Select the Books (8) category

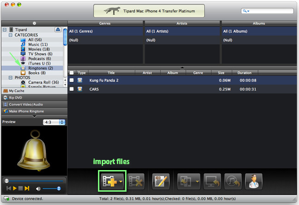pyautogui.click(x=37, y=73)
